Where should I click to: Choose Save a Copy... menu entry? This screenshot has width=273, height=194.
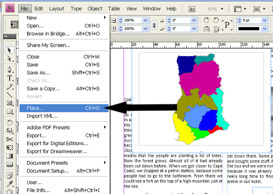click(64, 89)
